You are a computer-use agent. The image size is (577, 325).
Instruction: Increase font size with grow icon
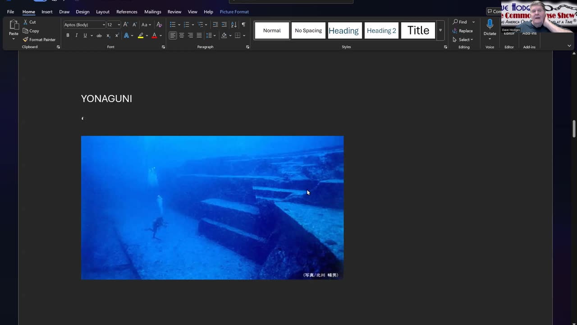pos(126,24)
